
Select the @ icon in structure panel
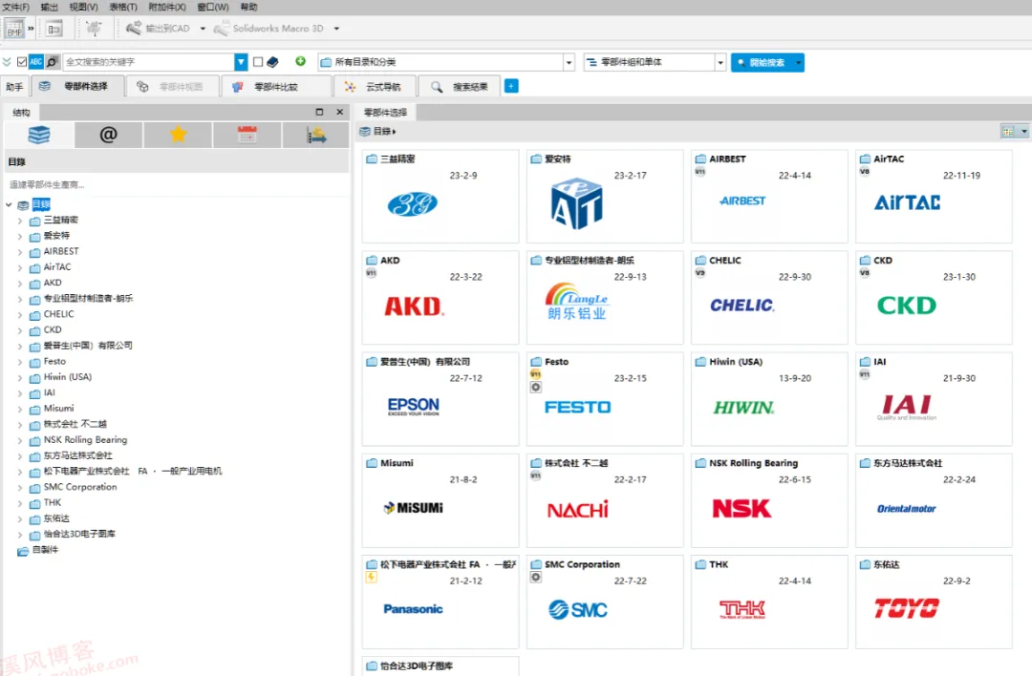pyautogui.click(x=109, y=135)
